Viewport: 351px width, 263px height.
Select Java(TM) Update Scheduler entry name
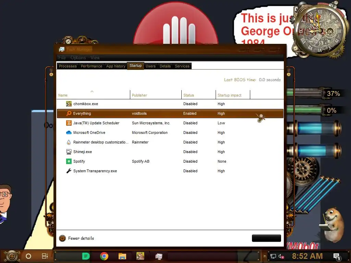pyautogui.click(x=96, y=123)
